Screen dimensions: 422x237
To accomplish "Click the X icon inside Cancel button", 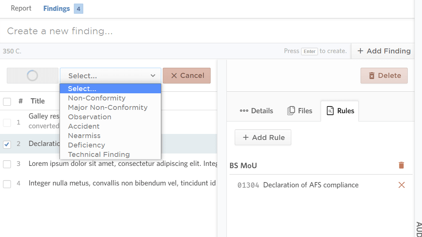I will 174,75.
